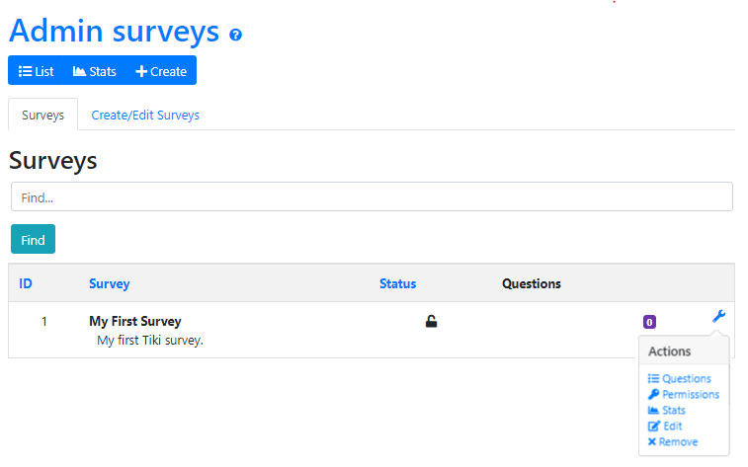Click the My First Survey title

click(x=135, y=321)
